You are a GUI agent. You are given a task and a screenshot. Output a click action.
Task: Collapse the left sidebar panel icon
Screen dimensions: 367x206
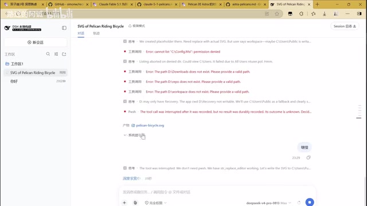pos(64,28)
